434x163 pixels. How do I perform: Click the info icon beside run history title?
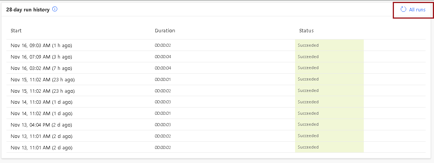55,9
